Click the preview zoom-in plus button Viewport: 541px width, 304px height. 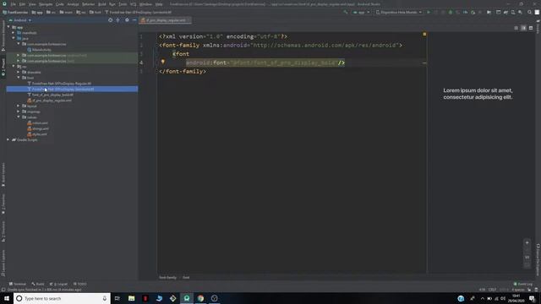[x=527, y=242]
